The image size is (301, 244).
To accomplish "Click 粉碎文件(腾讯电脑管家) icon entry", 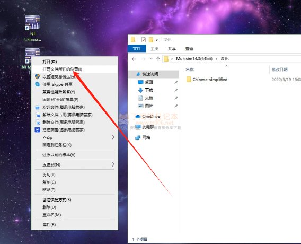I will tap(75, 107).
